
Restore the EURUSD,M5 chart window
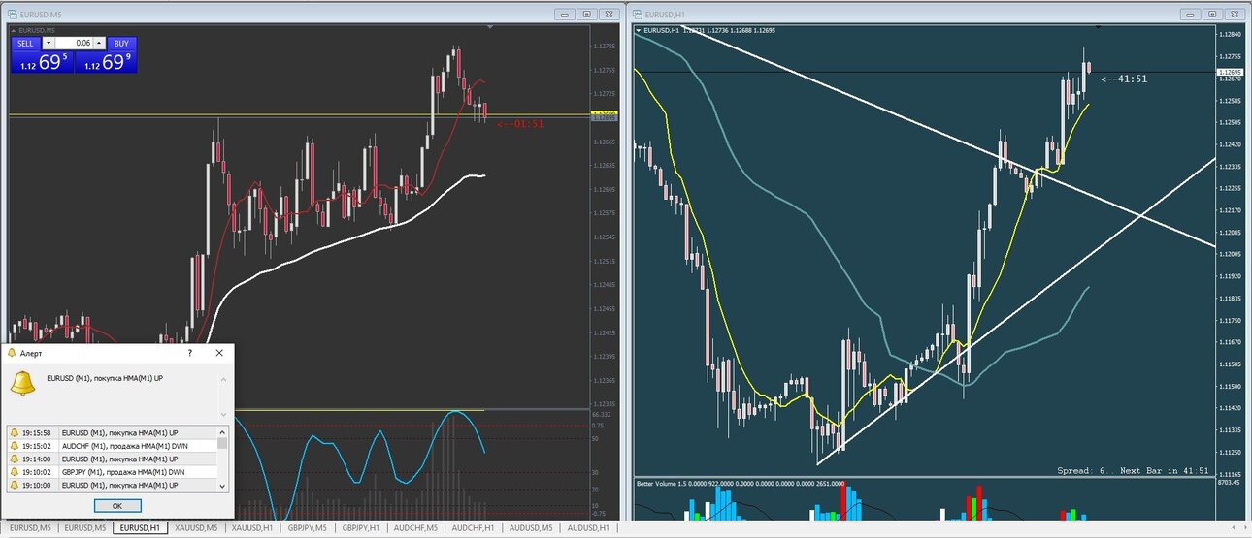[x=586, y=14]
